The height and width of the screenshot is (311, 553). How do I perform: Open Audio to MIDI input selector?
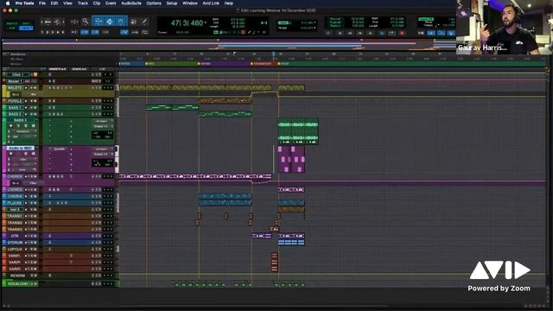103,149
